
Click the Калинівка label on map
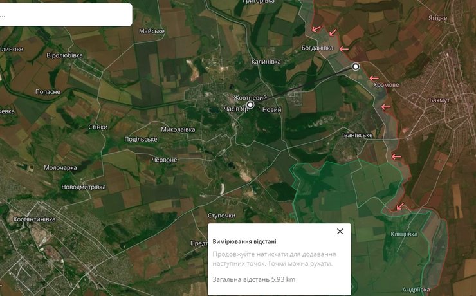[x=266, y=62]
